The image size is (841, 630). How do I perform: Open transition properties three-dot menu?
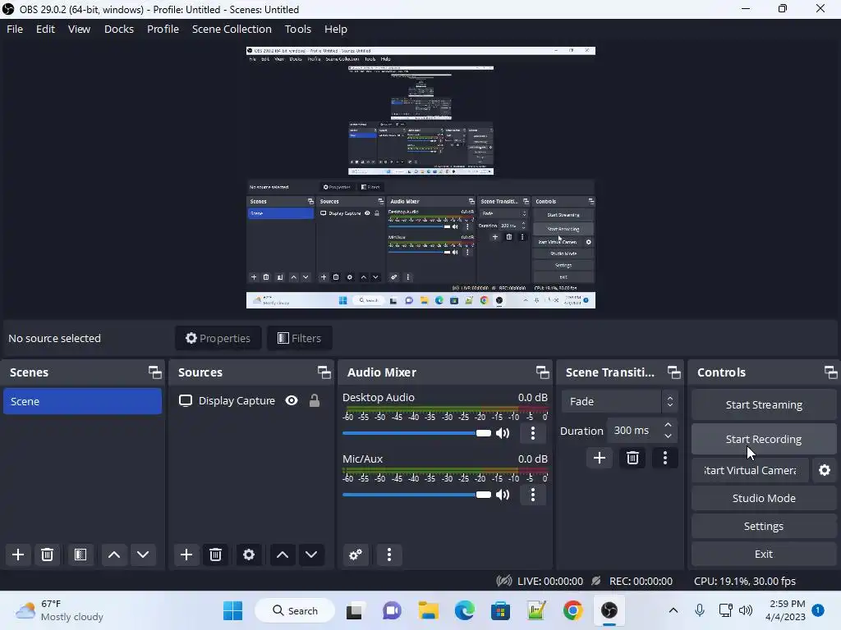click(665, 458)
